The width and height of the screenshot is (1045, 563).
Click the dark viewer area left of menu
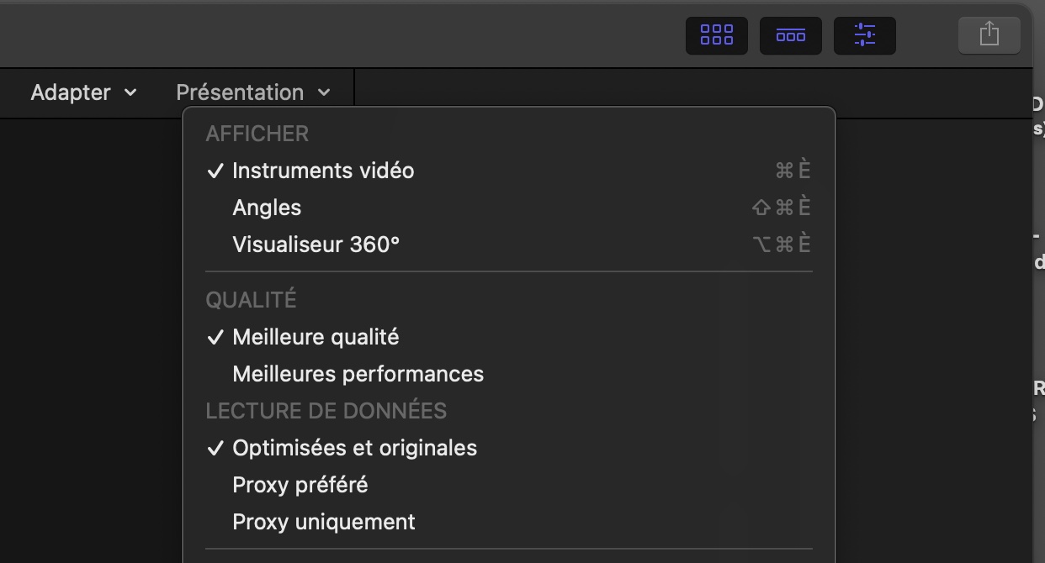pyautogui.click(x=90, y=340)
